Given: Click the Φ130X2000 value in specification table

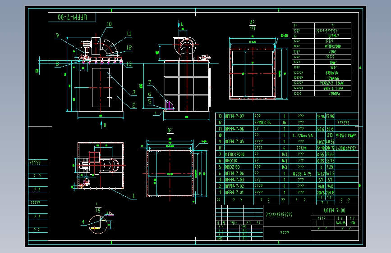Looking at the screenshot, I should (333, 46).
